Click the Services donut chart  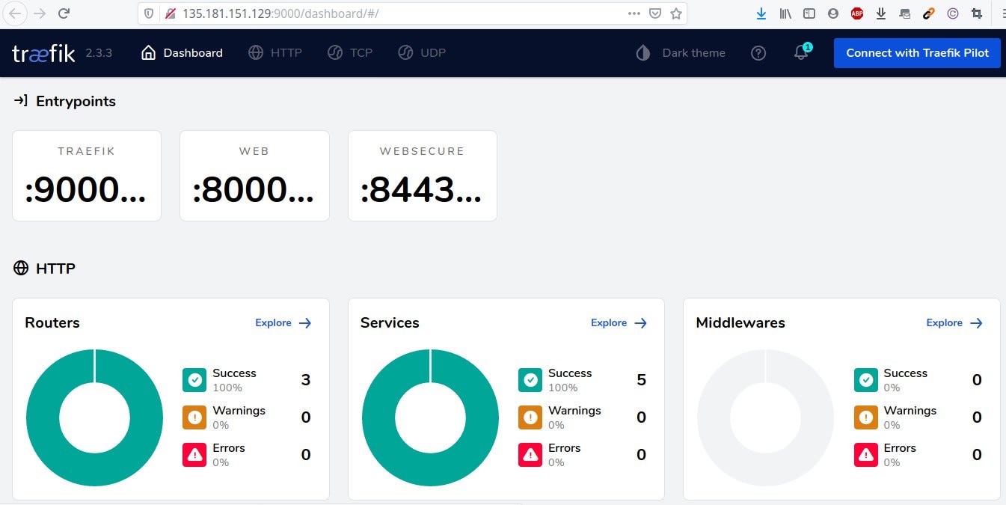click(x=430, y=417)
